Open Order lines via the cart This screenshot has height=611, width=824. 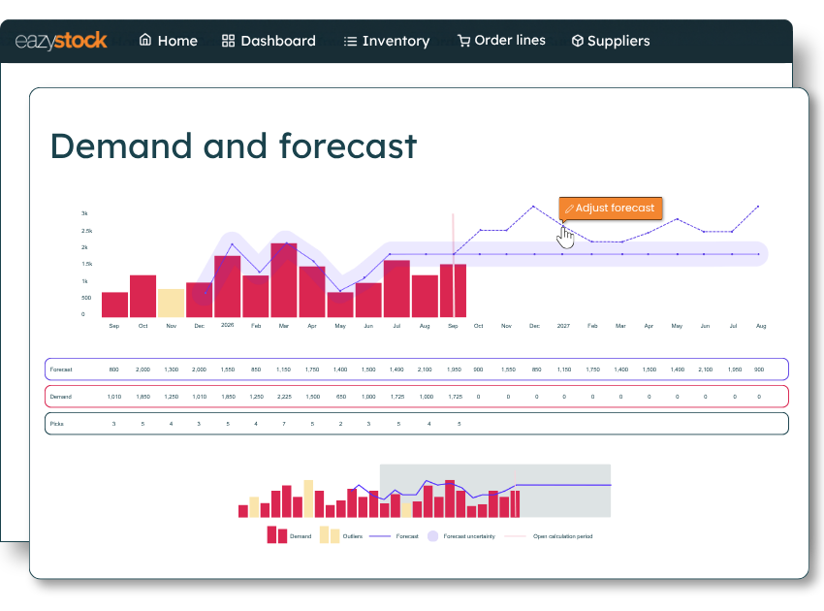(x=501, y=40)
